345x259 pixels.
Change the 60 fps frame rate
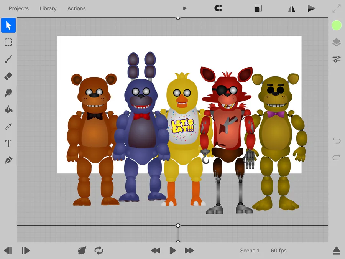[279, 251]
